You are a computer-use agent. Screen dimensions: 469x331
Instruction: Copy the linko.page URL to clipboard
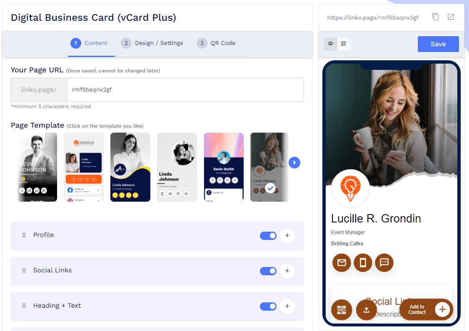click(435, 17)
